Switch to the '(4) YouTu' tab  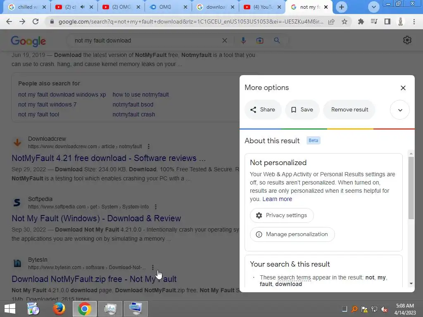pos(262,7)
